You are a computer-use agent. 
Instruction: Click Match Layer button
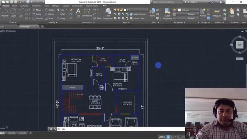point(137,18)
